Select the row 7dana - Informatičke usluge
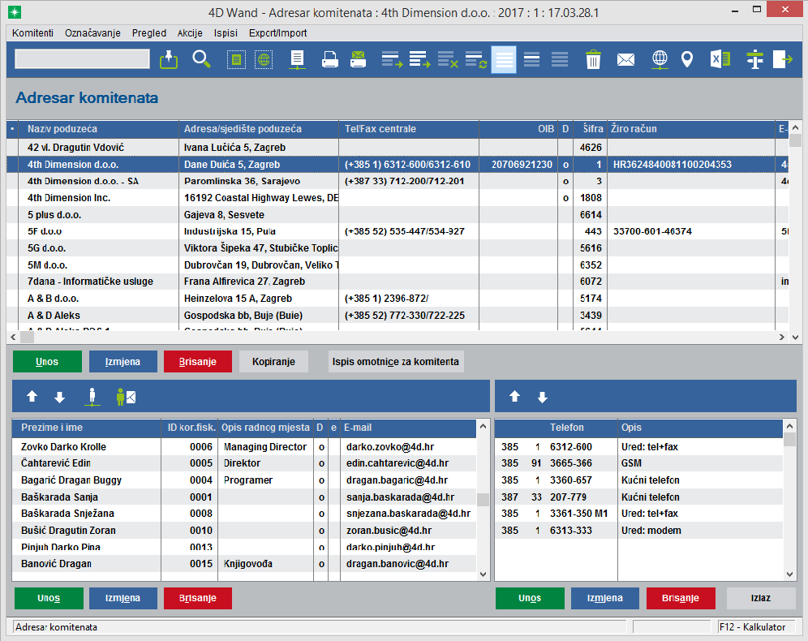Image resolution: width=808 pixels, height=641 pixels. coord(398,282)
